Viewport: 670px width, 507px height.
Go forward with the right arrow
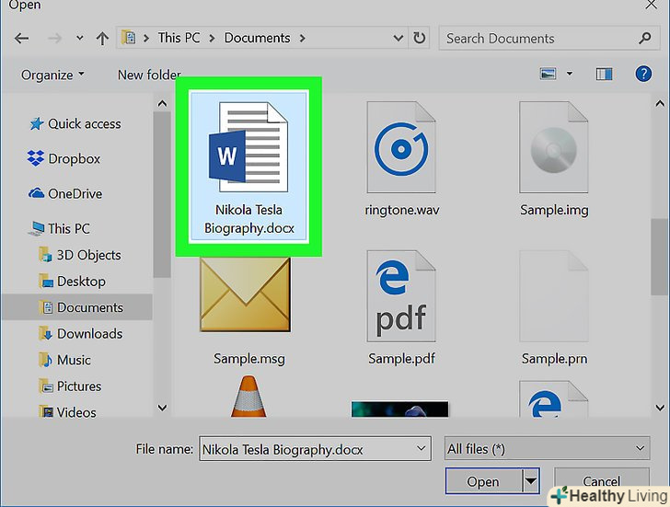(x=54, y=39)
